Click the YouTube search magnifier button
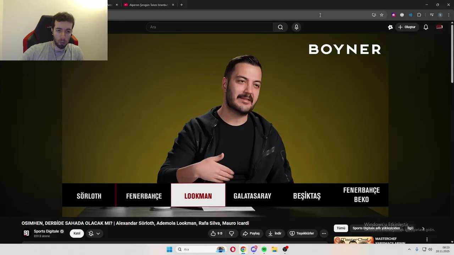Viewport: 454px width, 255px height. 280,27
